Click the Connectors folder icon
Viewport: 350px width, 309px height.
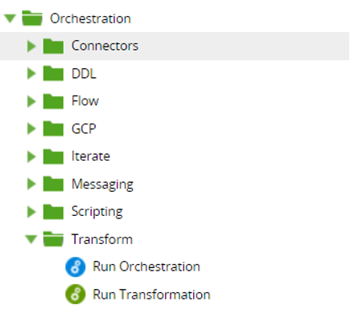pos(53,46)
